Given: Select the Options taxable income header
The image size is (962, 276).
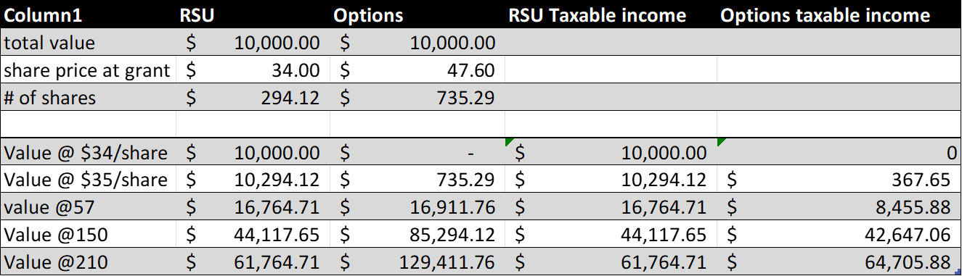Looking at the screenshot, I should (x=839, y=15).
